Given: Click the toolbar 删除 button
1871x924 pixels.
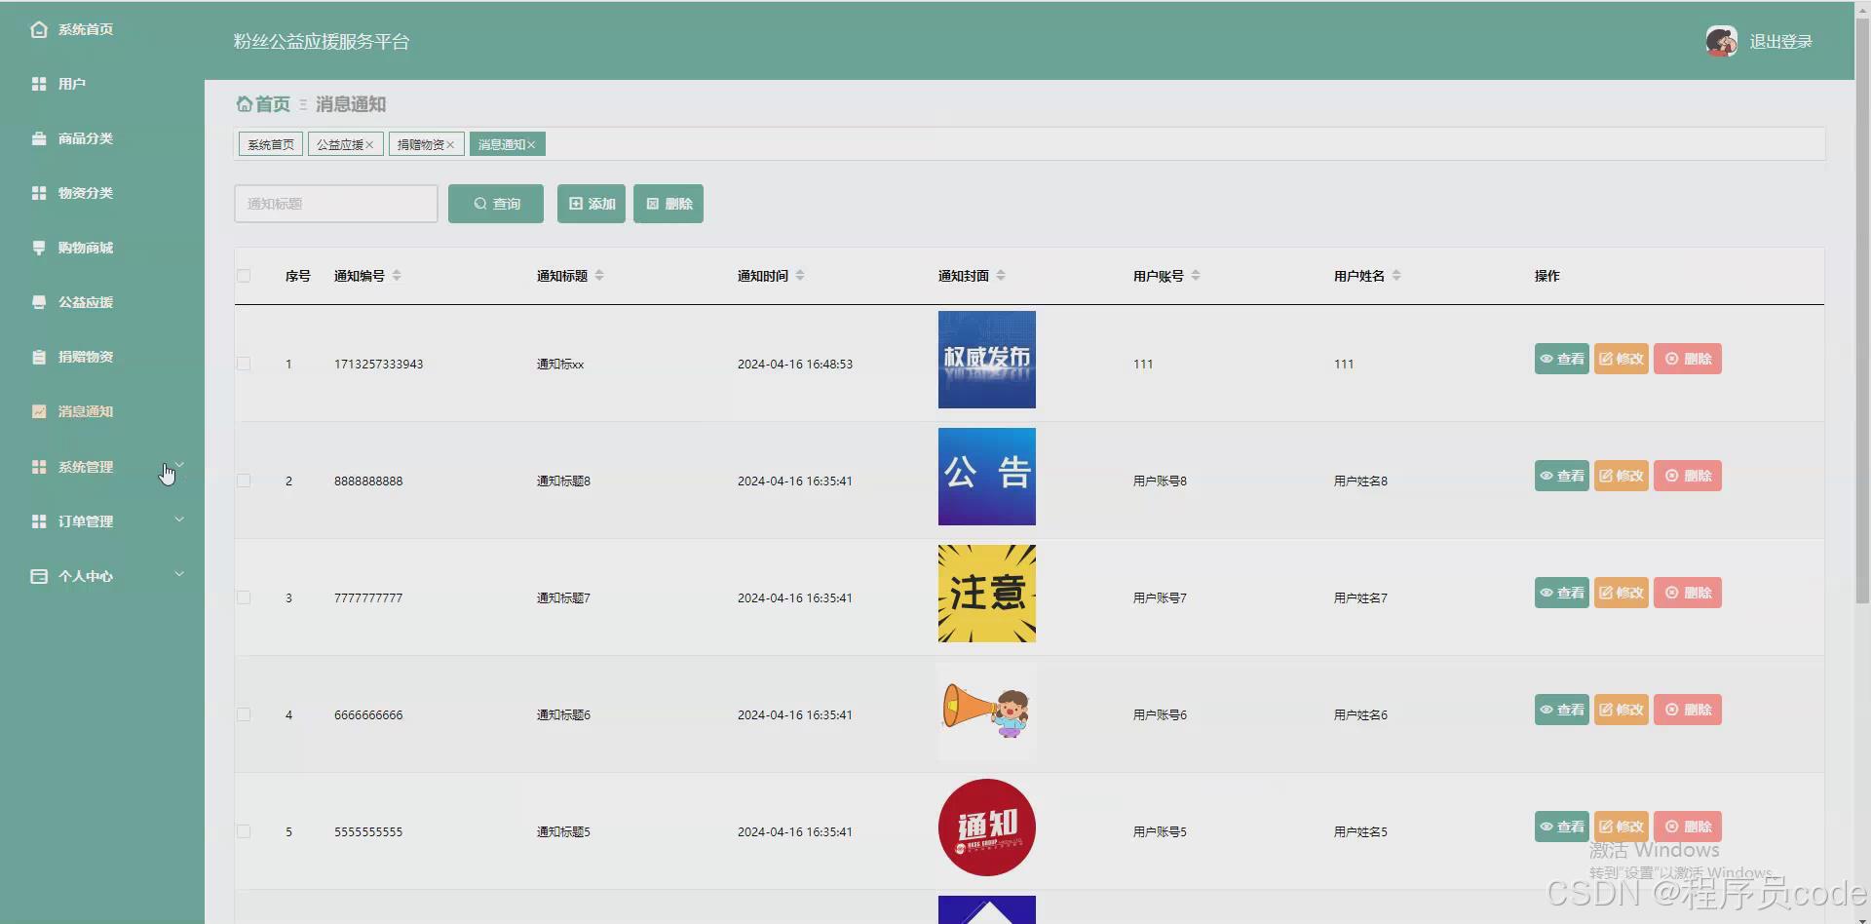Looking at the screenshot, I should tap(668, 204).
